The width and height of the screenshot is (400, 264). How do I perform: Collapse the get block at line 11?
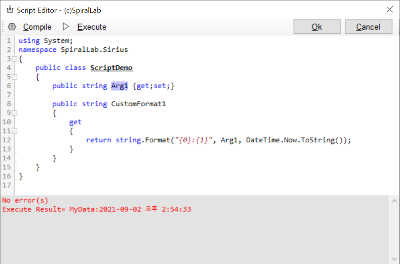(x=14, y=131)
